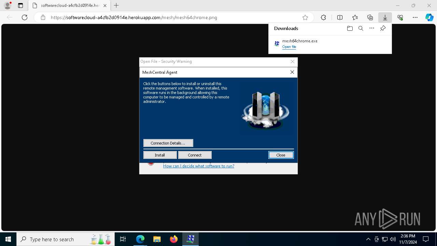Image resolution: width=437 pixels, height=246 pixels.
Task: Open the Collections icon
Action: pos(370,17)
